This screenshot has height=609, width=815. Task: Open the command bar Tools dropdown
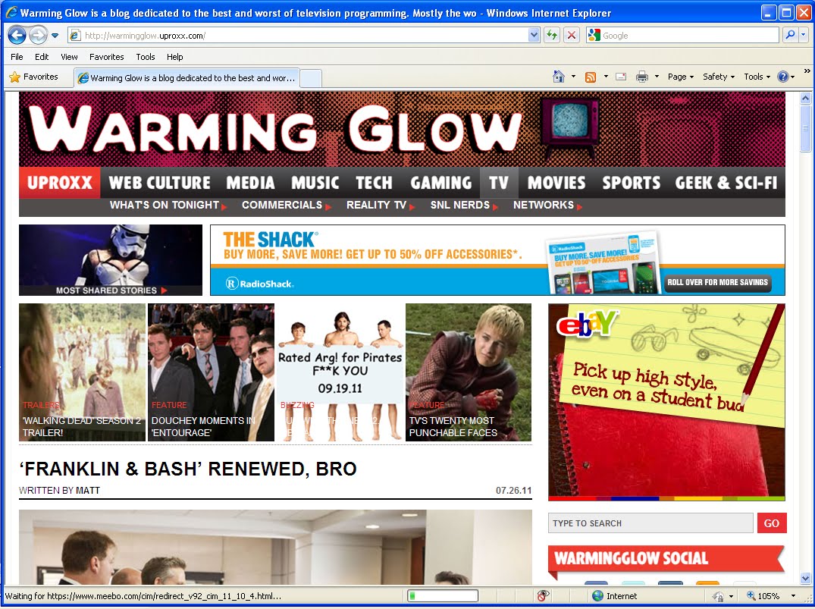point(757,77)
